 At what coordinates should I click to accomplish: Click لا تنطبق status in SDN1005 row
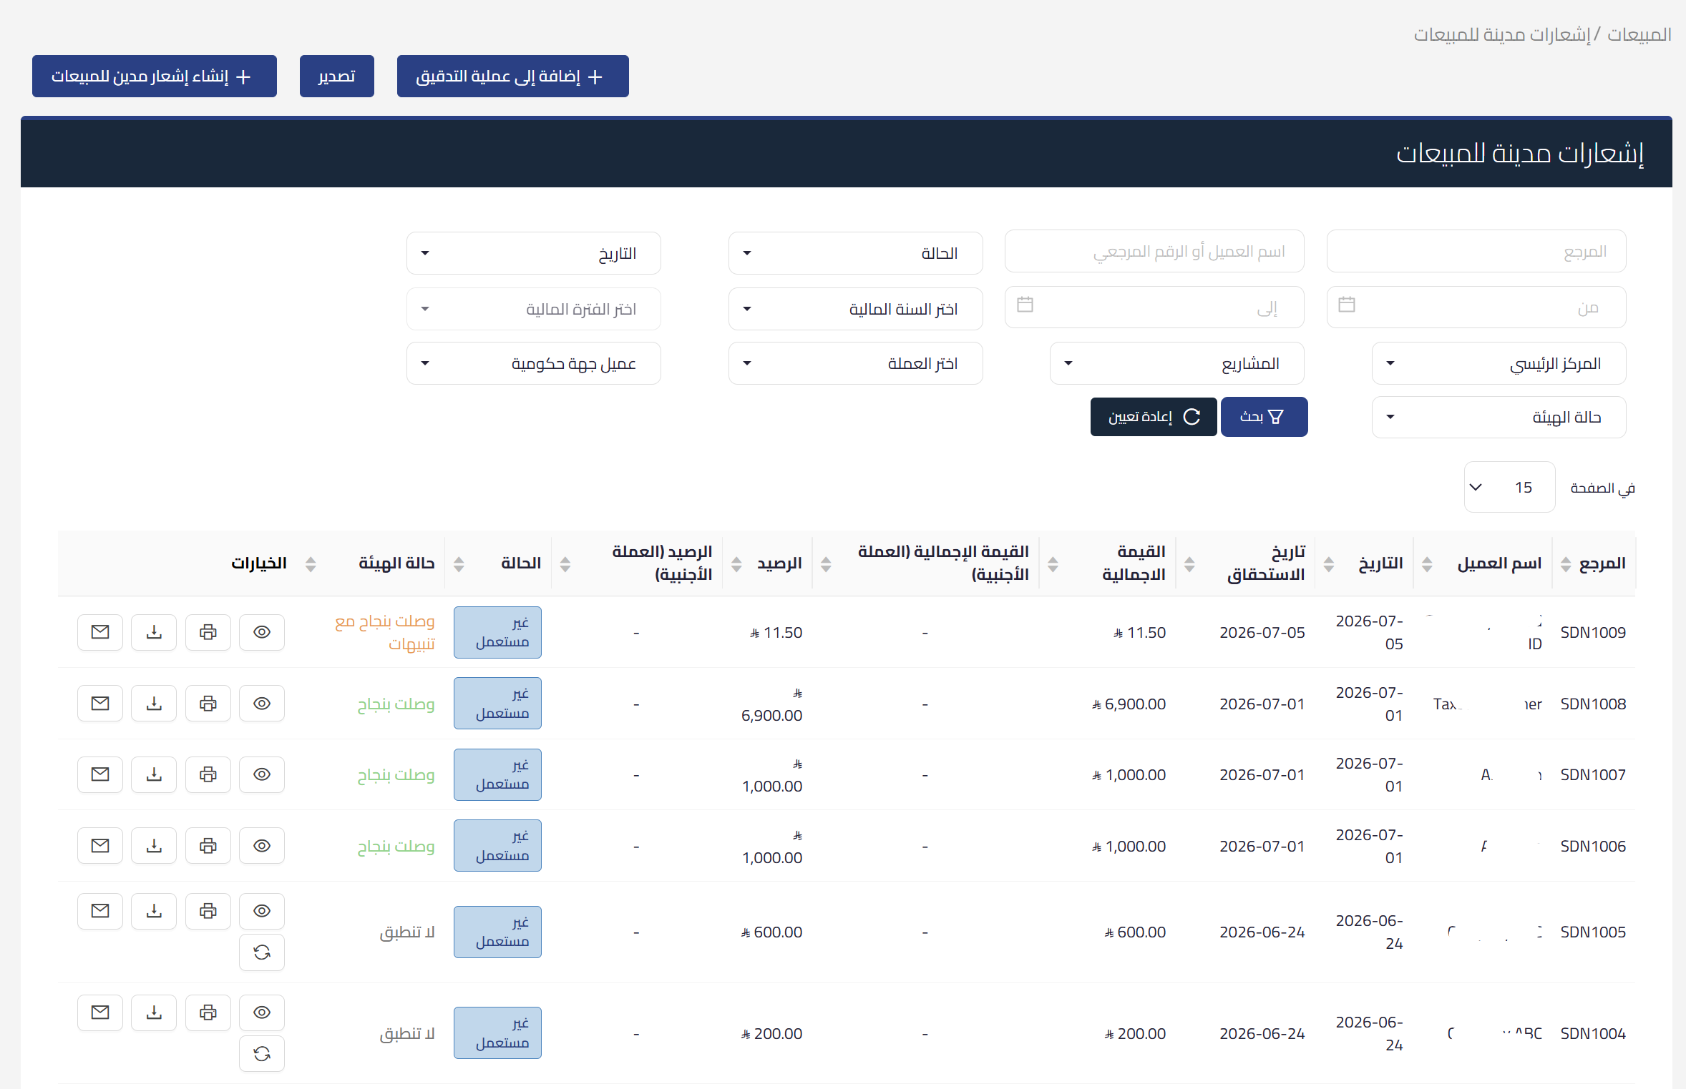(406, 932)
